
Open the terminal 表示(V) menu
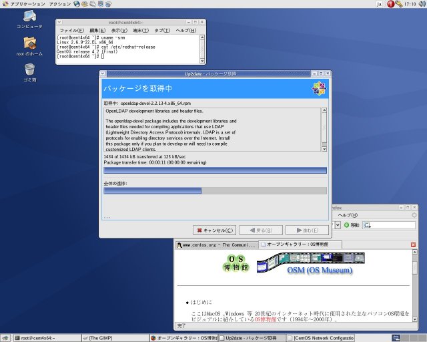click(119, 30)
